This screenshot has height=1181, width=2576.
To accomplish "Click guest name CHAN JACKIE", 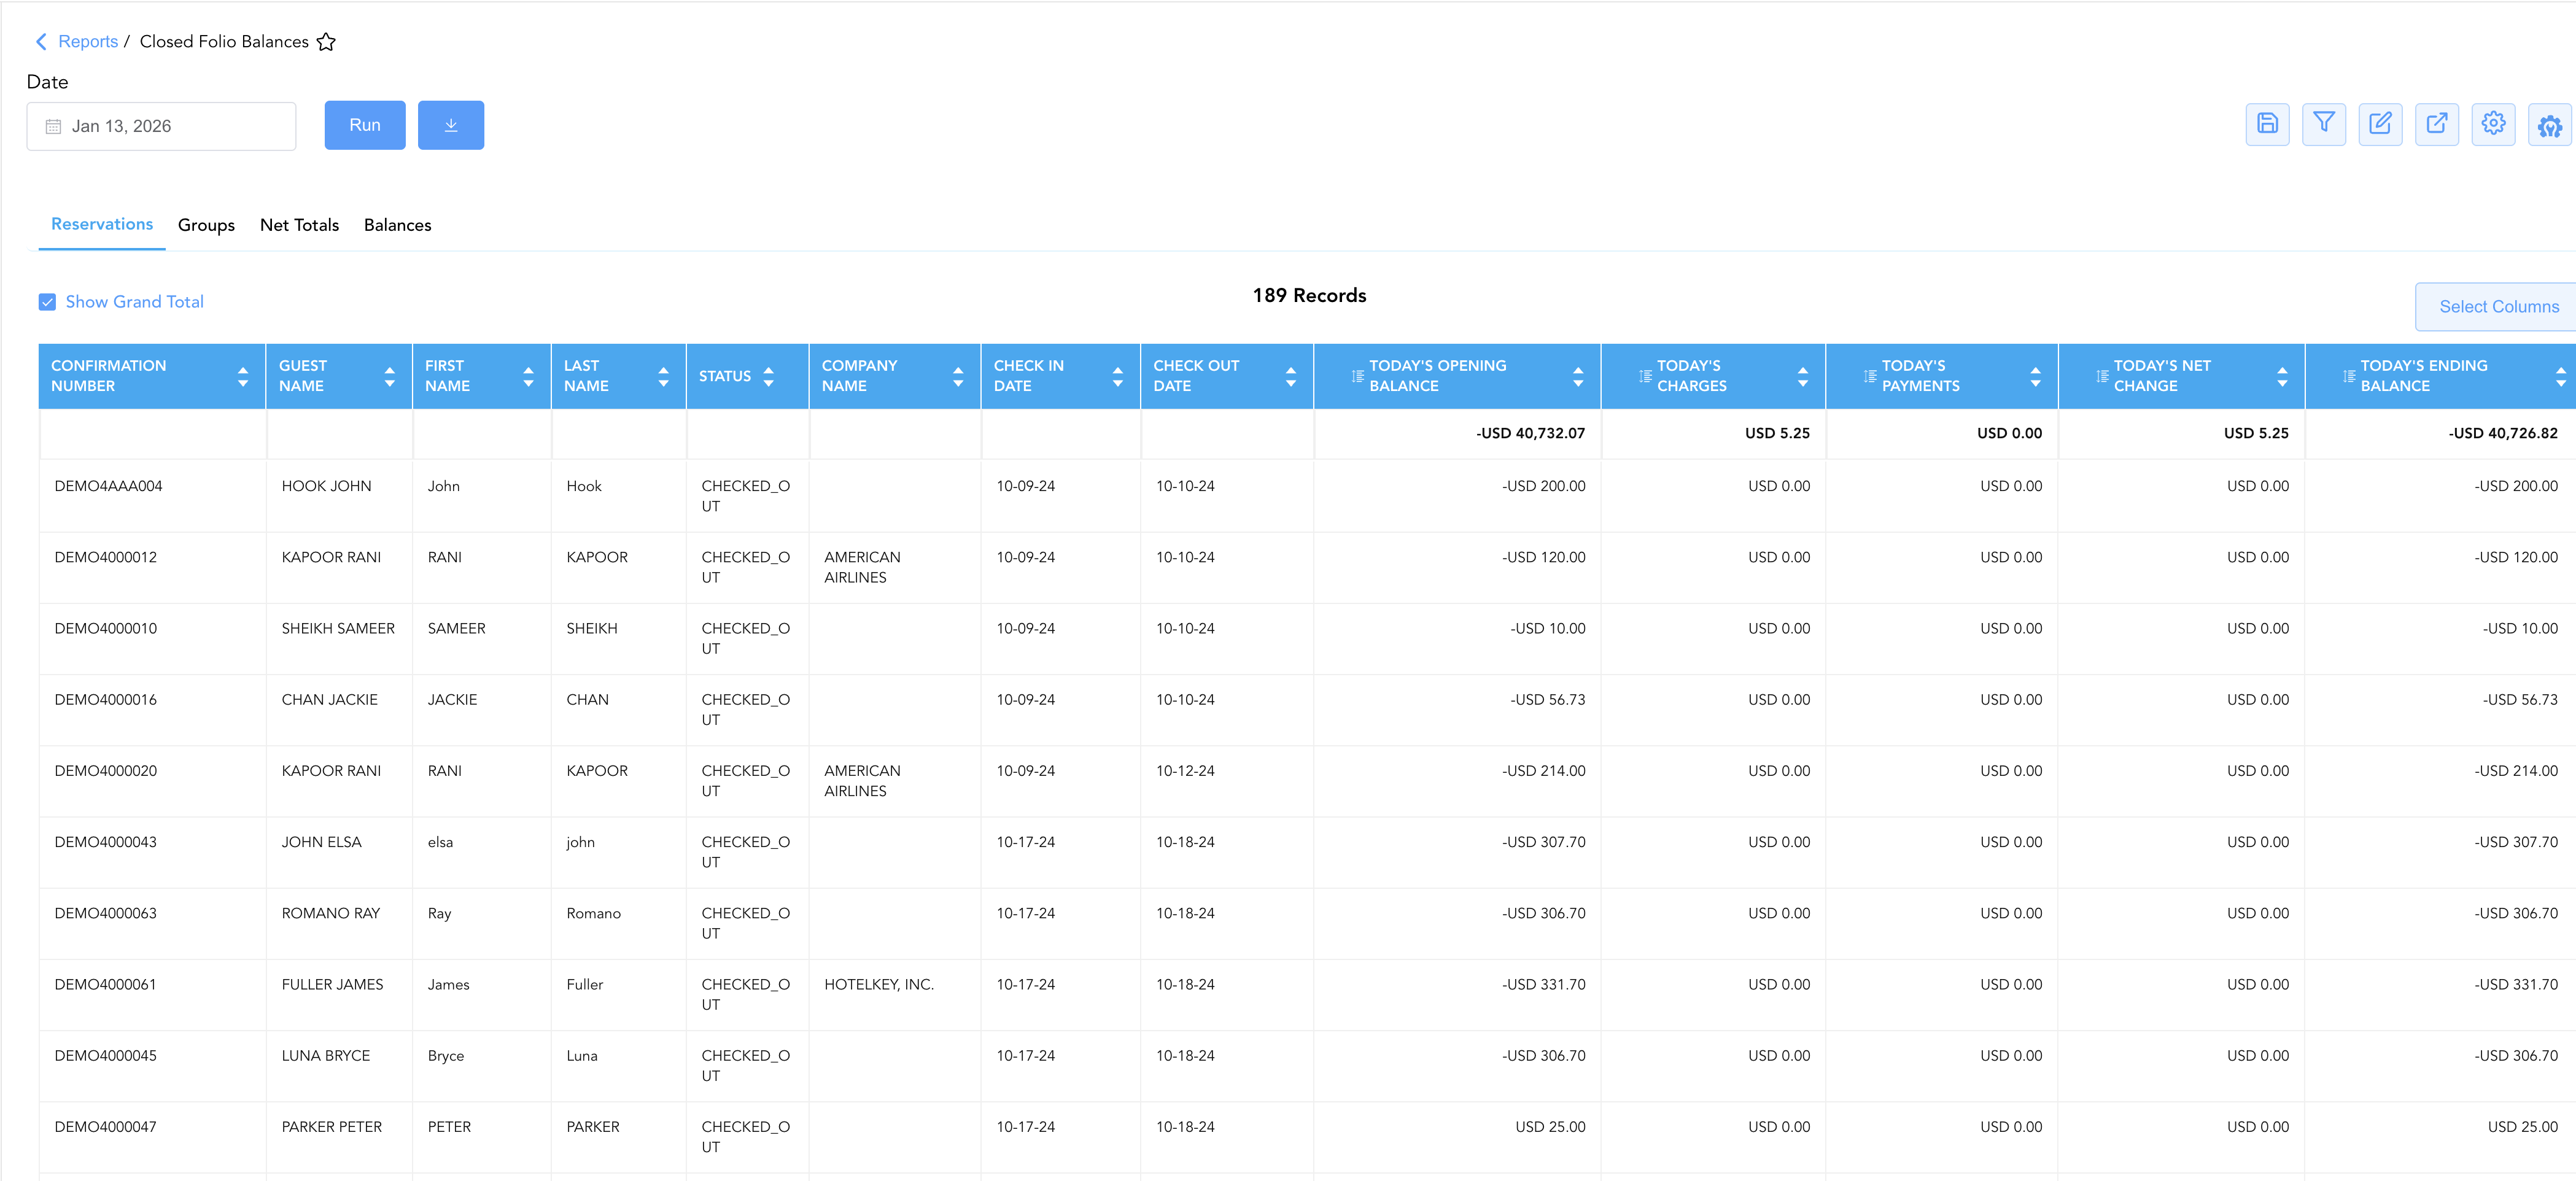I will tap(329, 700).
